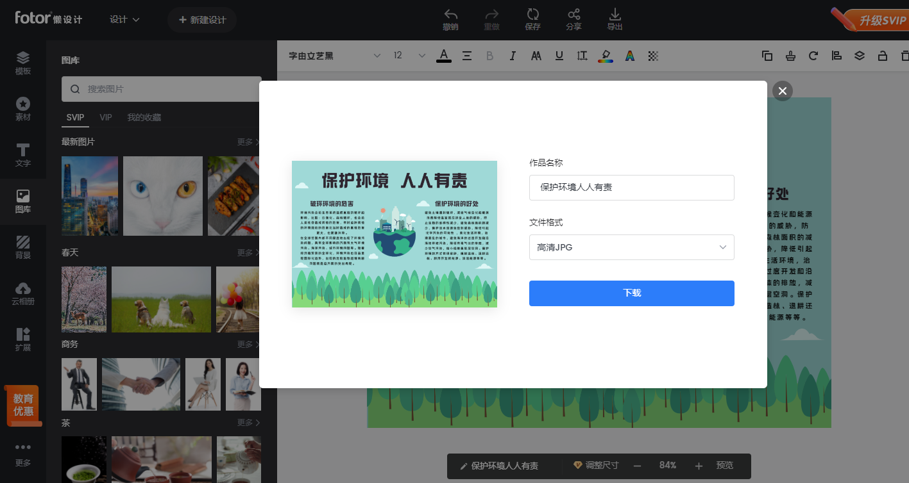The width and height of the screenshot is (909, 483).
Task: Click the design preview thumbnail in dialog
Action: [395, 234]
